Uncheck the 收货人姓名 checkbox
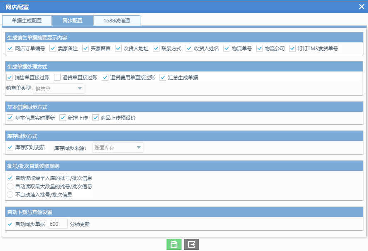Image resolution: width=368 pixels, height=251 pixels. pyautogui.click(x=189, y=48)
